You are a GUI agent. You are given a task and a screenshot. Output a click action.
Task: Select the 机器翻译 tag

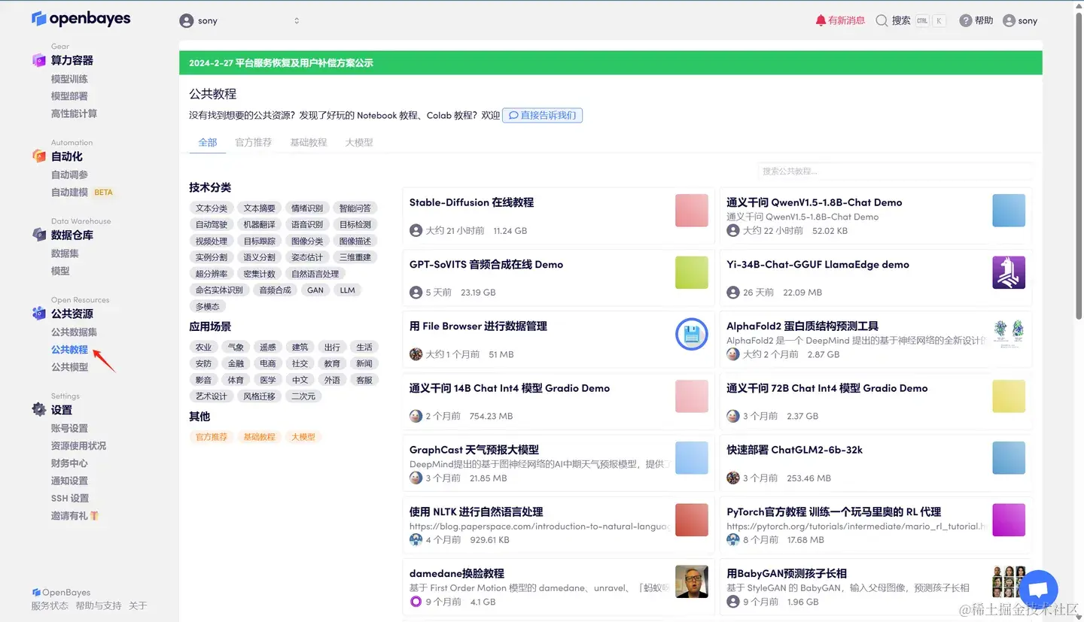click(259, 224)
